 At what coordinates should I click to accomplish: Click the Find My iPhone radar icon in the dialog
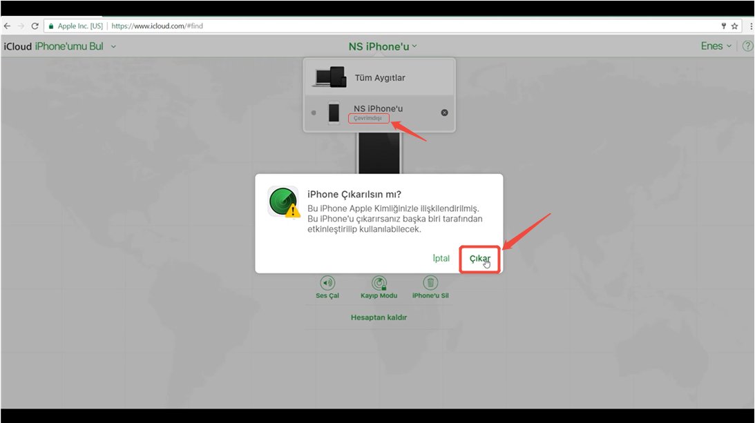click(283, 202)
